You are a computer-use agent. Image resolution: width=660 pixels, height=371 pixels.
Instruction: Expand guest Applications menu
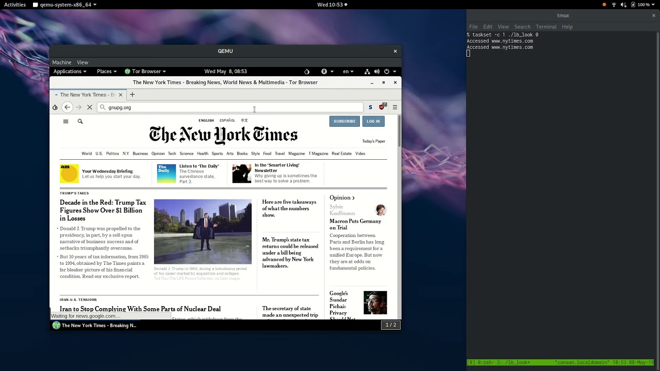coord(70,72)
